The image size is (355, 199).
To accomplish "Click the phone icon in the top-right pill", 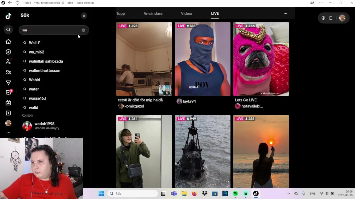I will (x=331, y=18).
